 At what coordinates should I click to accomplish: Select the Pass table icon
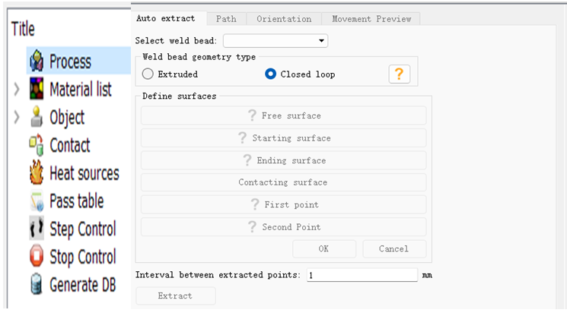[36, 201]
